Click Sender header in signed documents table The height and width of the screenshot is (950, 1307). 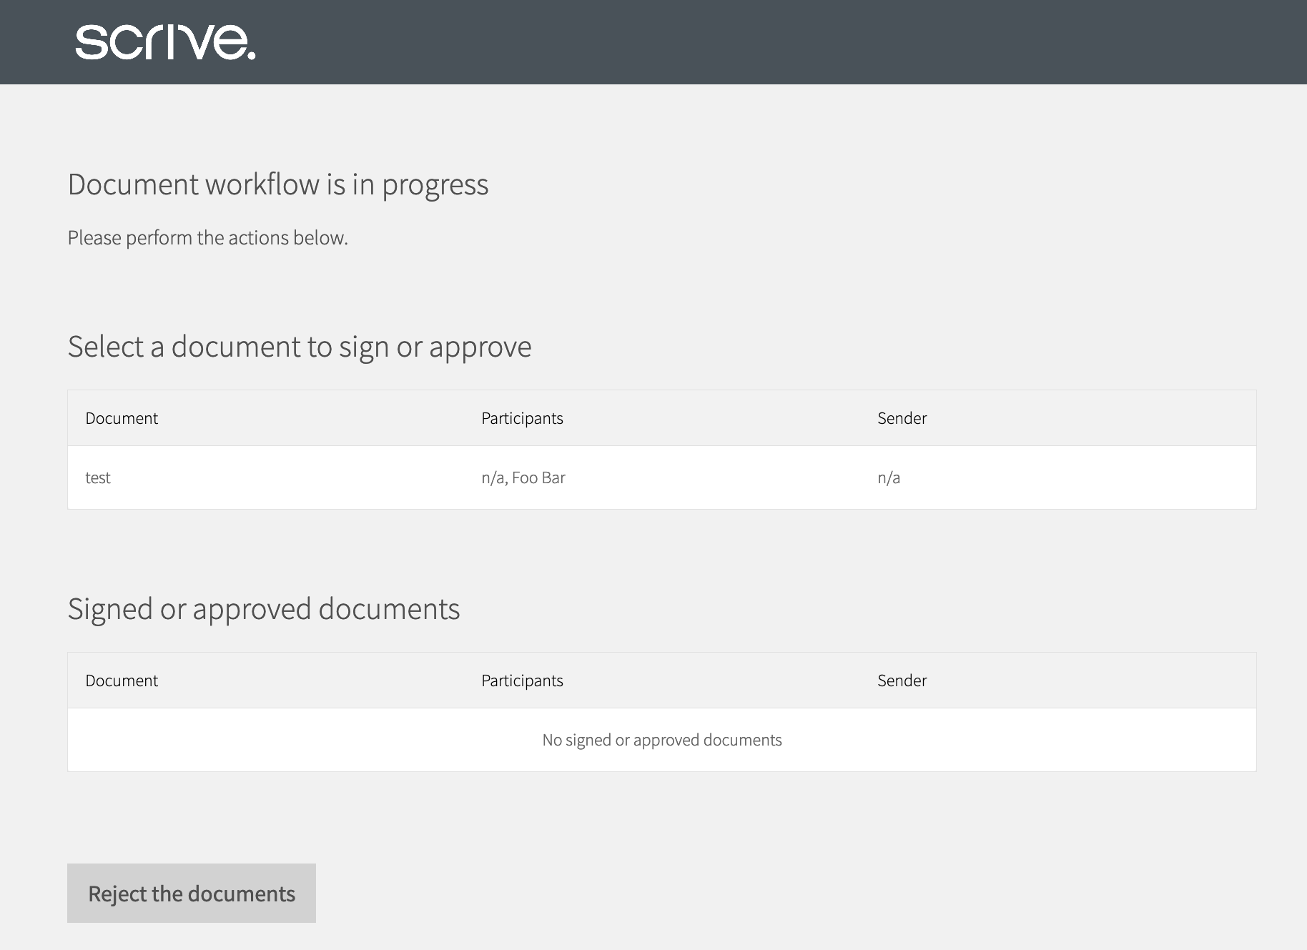click(902, 681)
